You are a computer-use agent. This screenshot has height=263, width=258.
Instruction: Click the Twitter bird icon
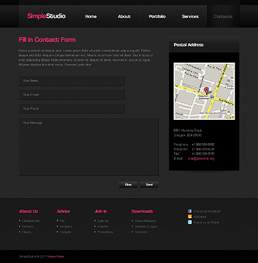190,222
